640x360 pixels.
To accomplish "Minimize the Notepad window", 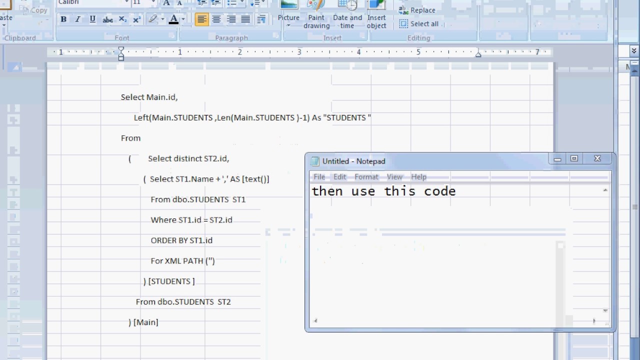I will (557, 159).
